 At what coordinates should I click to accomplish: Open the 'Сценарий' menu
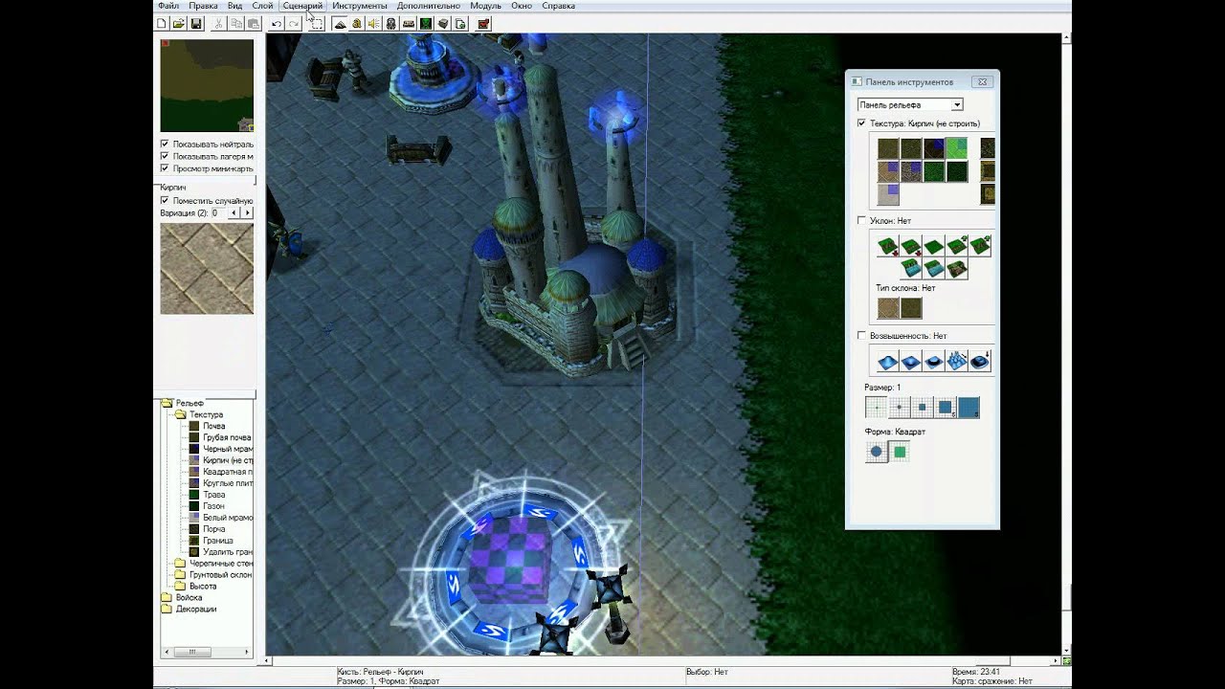coord(302,6)
